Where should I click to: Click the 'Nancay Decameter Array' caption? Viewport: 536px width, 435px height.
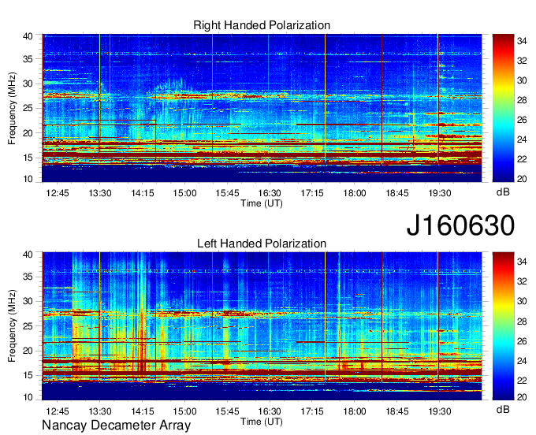pos(116,426)
